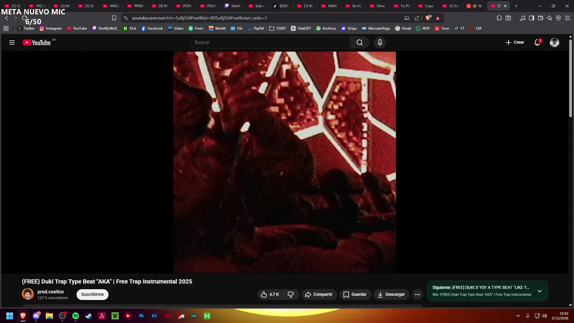Image resolution: width=574 pixels, height=323 pixels.
Task: Open the YouTube guide hamburger menu
Action: point(12,42)
